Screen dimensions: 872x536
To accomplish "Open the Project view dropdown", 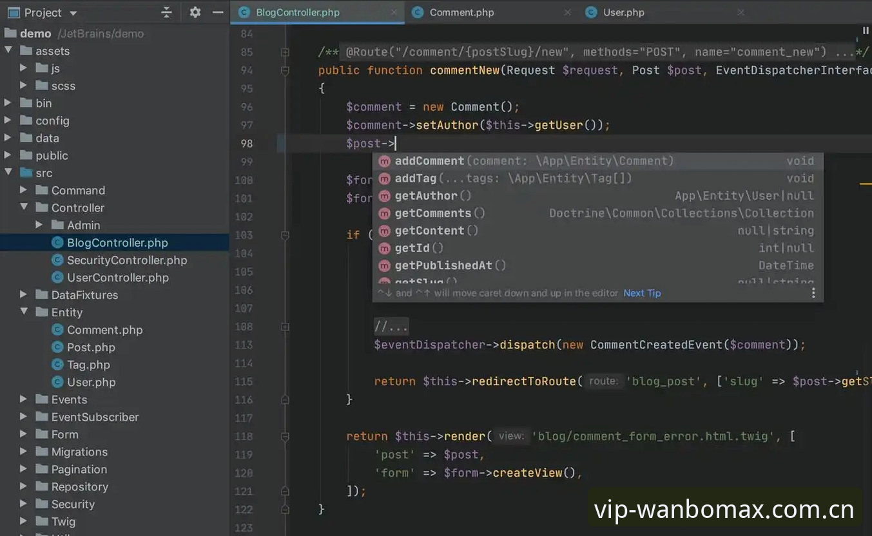I will [73, 13].
